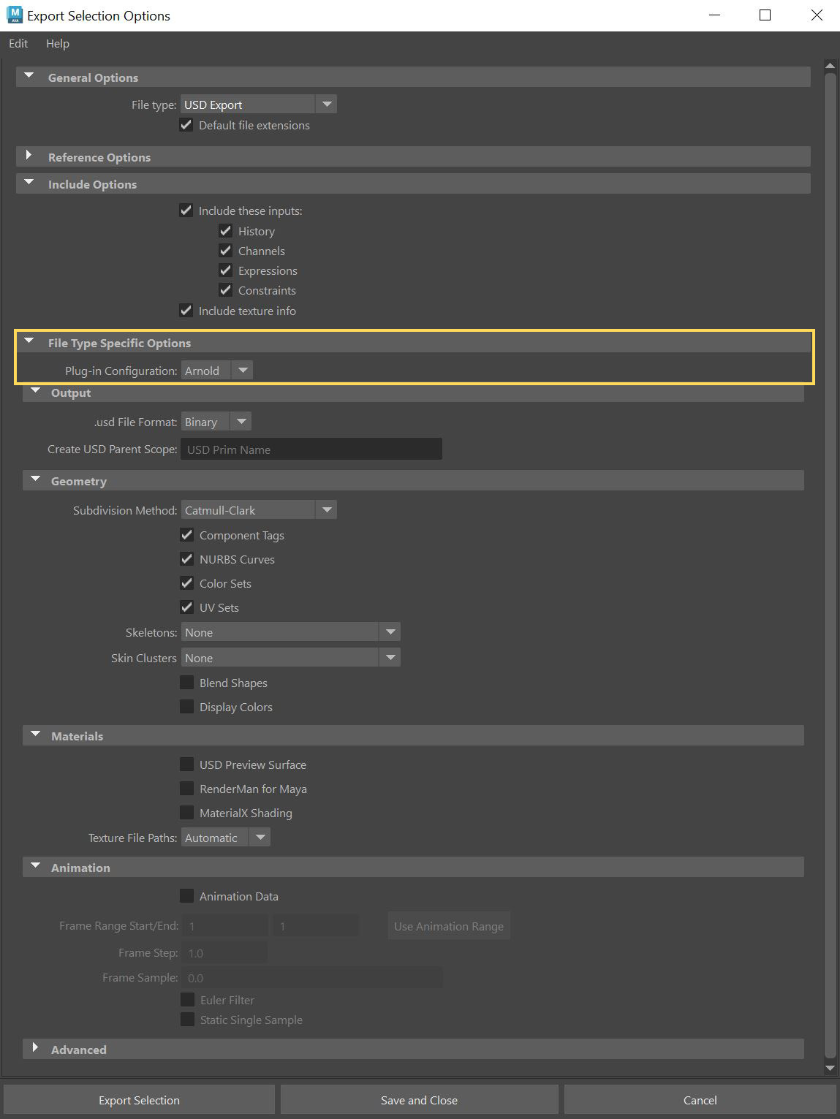
Task: Click the Export Selection button
Action: pos(139,1101)
